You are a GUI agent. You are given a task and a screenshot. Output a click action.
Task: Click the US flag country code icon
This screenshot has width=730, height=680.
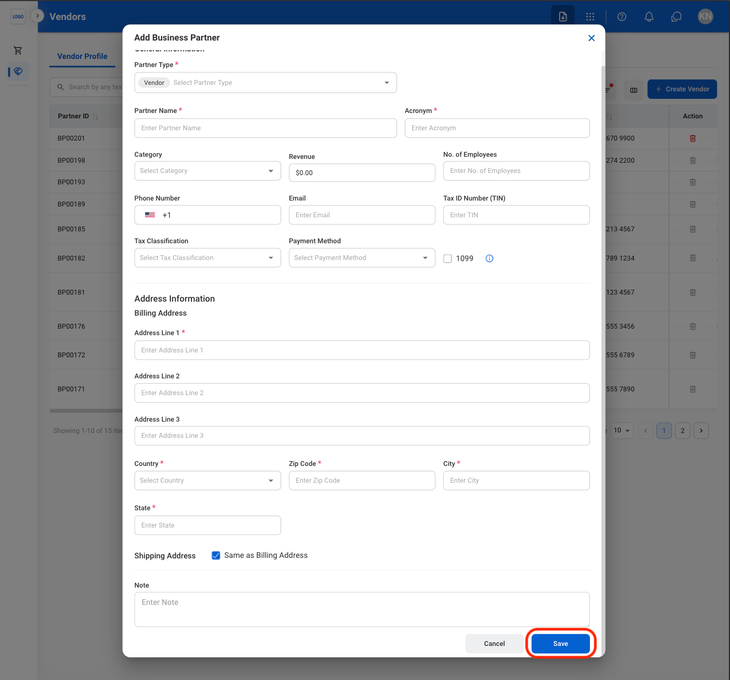150,215
